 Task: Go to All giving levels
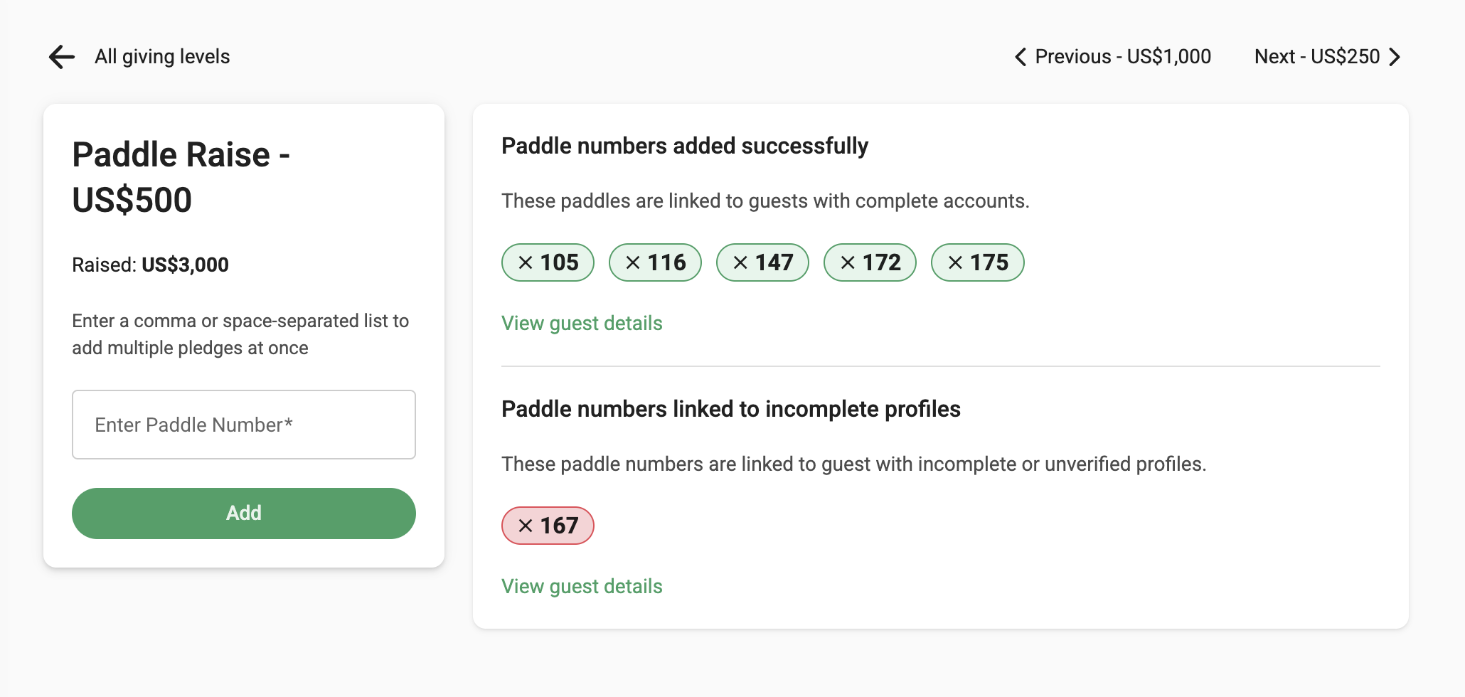[x=162, y=57]
